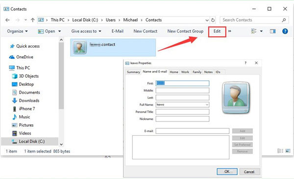Select This PC in sidebar
The width and height of the screenshot is (294, 179).
(20, 68)
